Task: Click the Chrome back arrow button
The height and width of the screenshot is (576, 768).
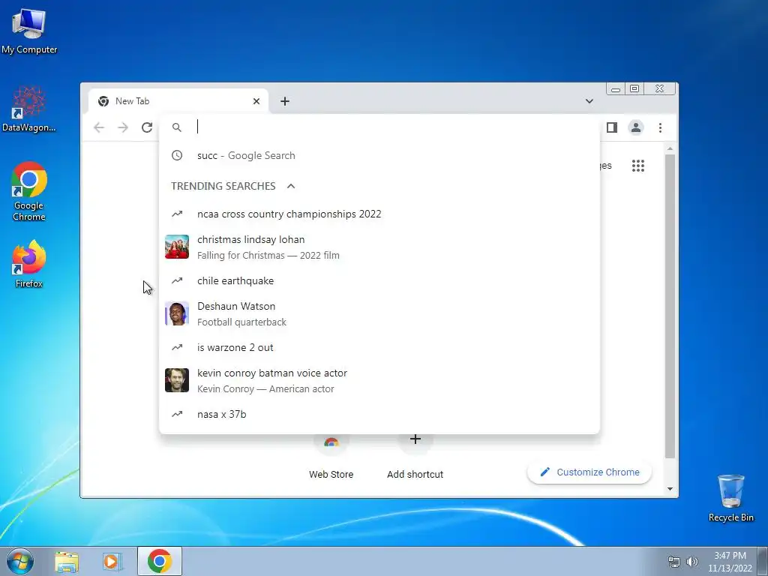Action: [99, 127]
